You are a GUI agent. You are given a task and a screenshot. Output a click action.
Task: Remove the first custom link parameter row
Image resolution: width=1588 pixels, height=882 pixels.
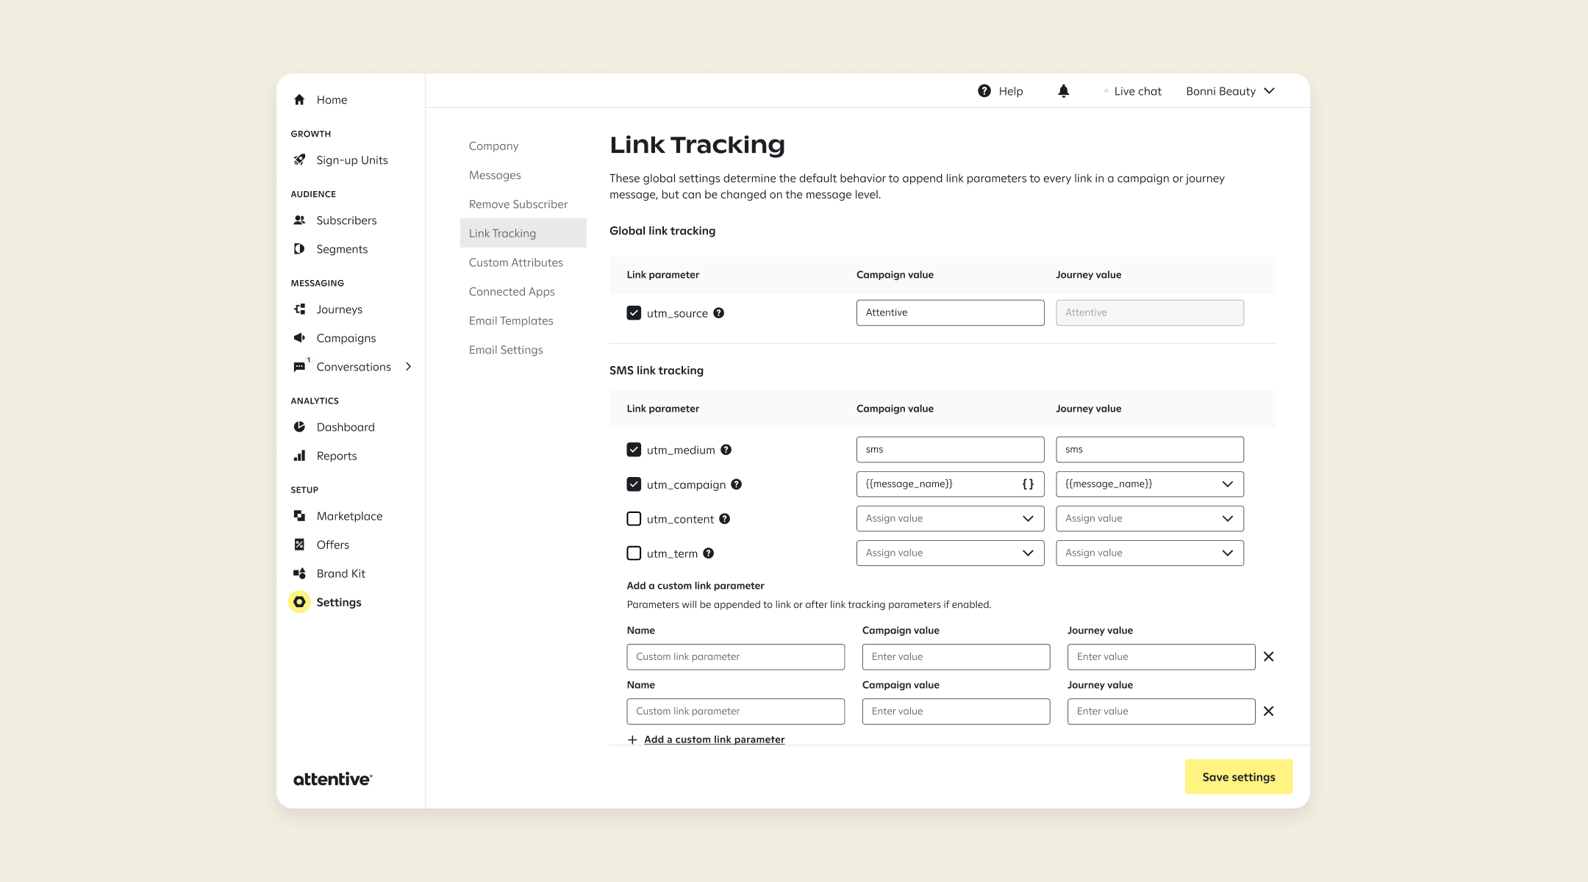pos(1268,657)
